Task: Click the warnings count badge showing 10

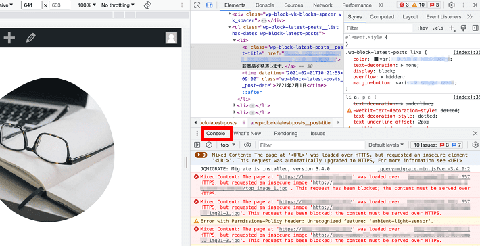Action: pos(418,5)
